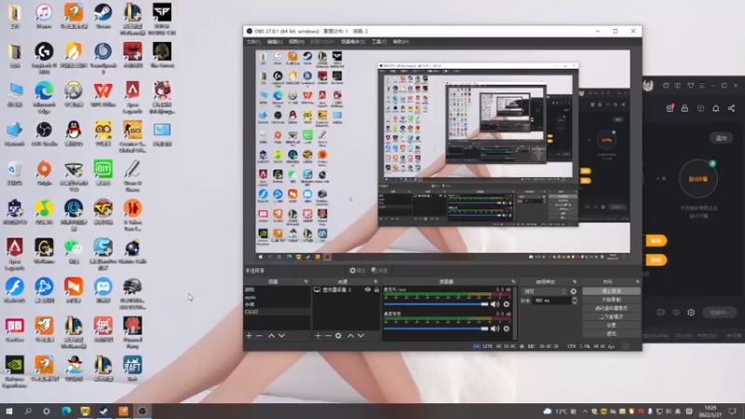
Task: Adjust the mic/Aux volume slider
Action: (x=436, y=304)
